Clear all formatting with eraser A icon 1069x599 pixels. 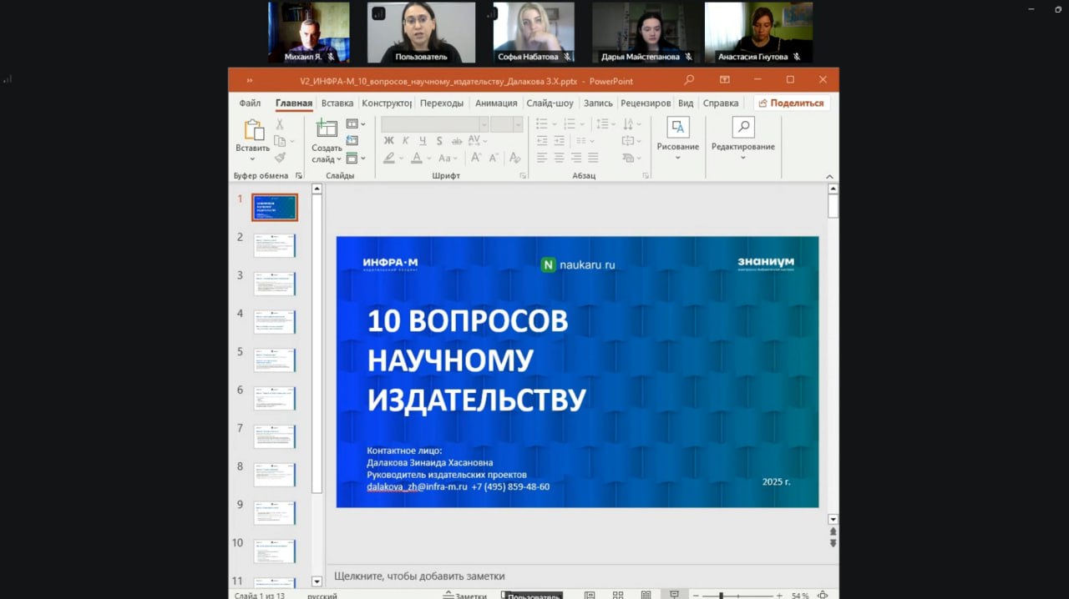coord(515,158)
